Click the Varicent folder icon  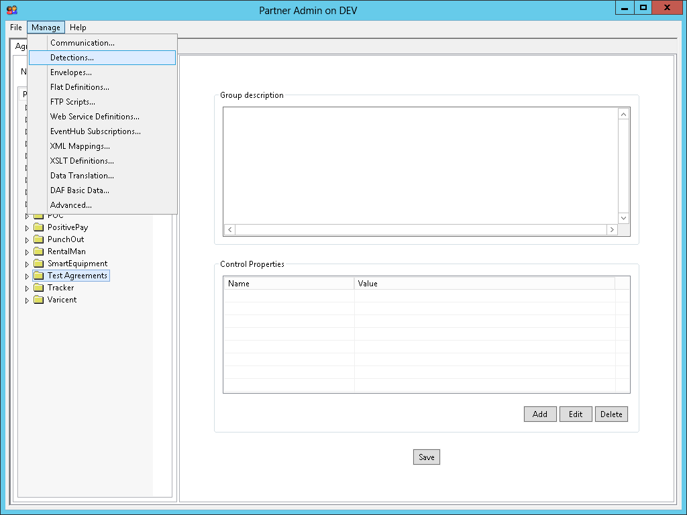38,300
